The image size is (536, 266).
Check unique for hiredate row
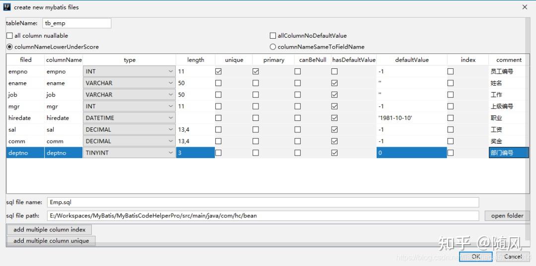[218, 118]
